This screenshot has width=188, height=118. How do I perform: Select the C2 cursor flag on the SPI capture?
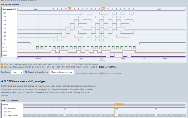pos(103,8)
